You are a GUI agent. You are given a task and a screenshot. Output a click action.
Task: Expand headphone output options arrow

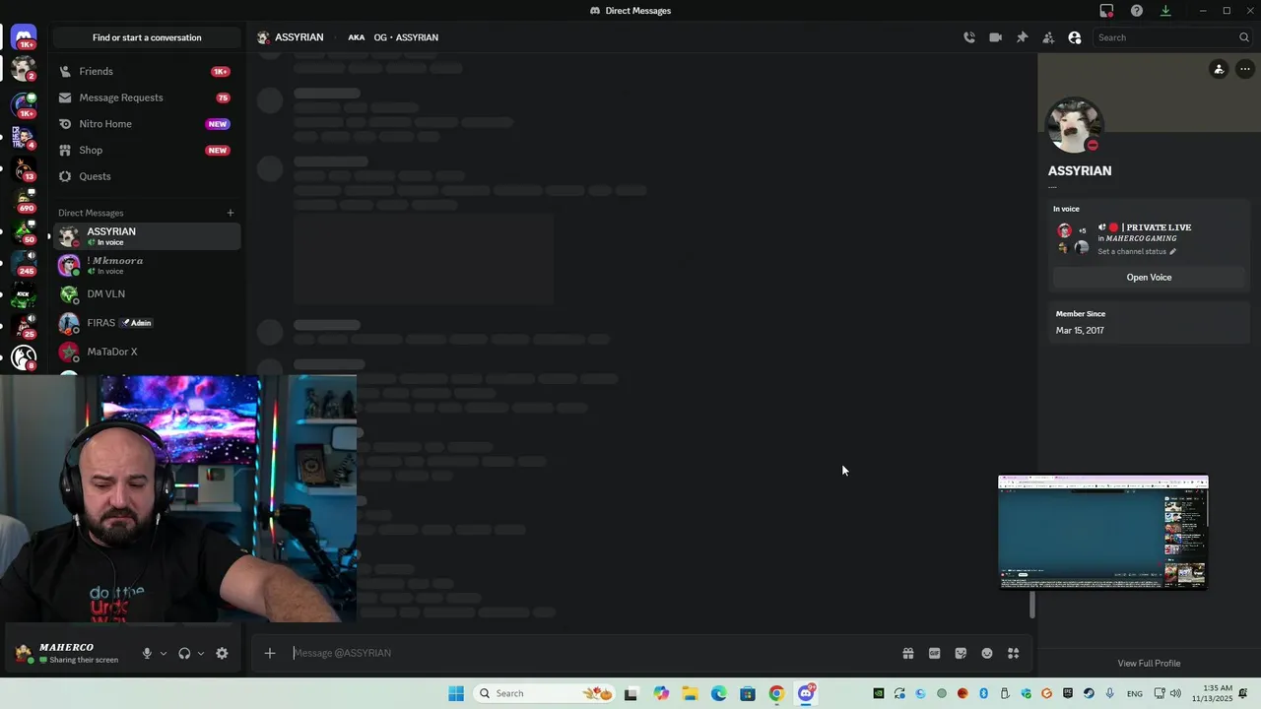click(201, 653)
